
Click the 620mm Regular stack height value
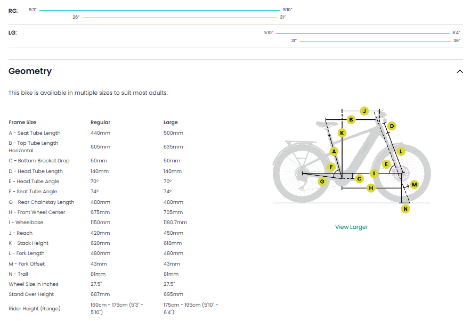click(x=100, y=243)
